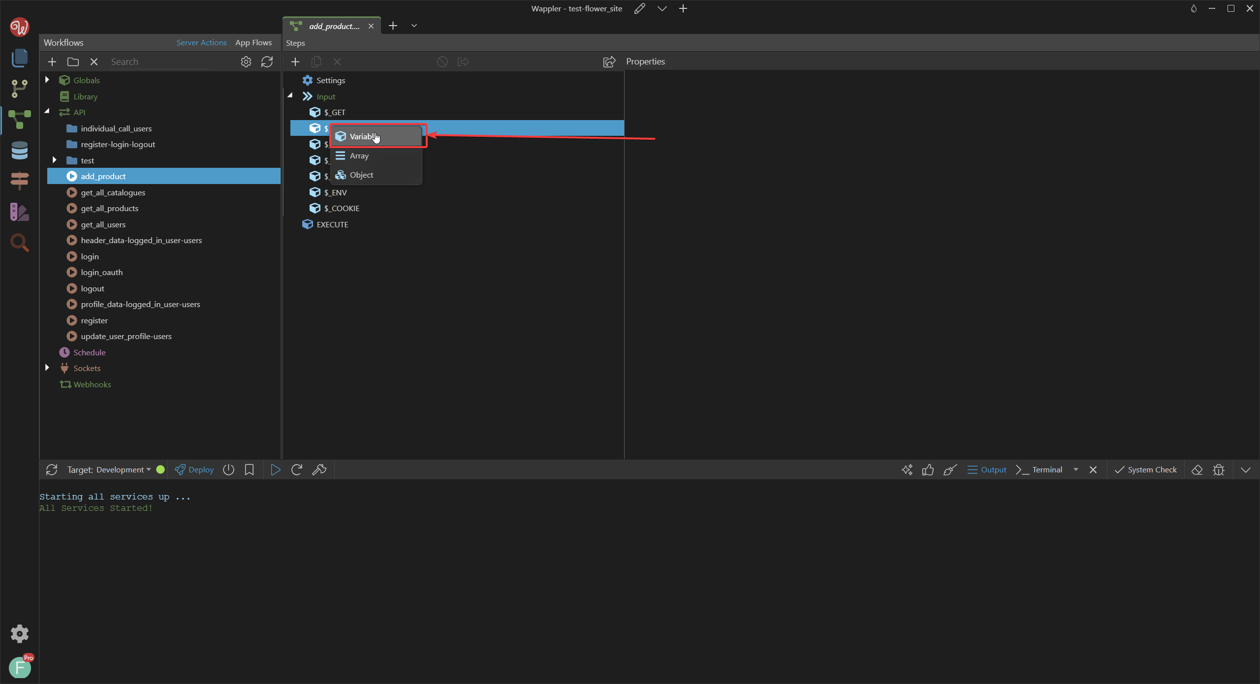This screenshot has width=1260, height=684.
Task: Open the Terminal dropdown arrow
Action: click(x=1076, y=469)
